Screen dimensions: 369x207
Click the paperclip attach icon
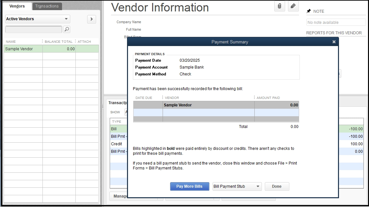click(x=280, y=6)
